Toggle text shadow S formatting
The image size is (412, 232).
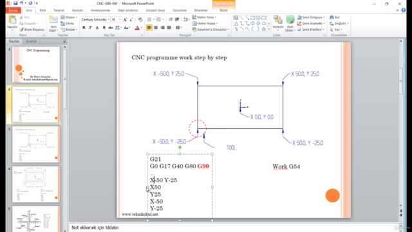tap(104, 28)
